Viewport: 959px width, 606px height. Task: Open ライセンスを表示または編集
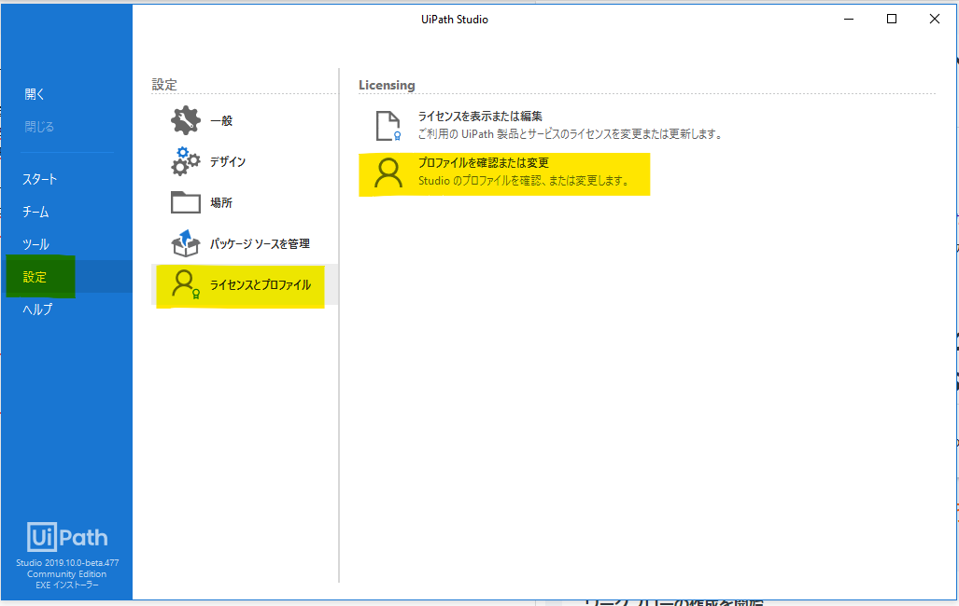pos(486,119)
